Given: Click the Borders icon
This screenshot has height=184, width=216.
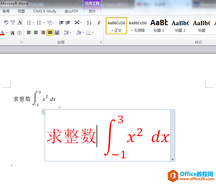Looking at the screenshot, I should [x=88, y=33].
